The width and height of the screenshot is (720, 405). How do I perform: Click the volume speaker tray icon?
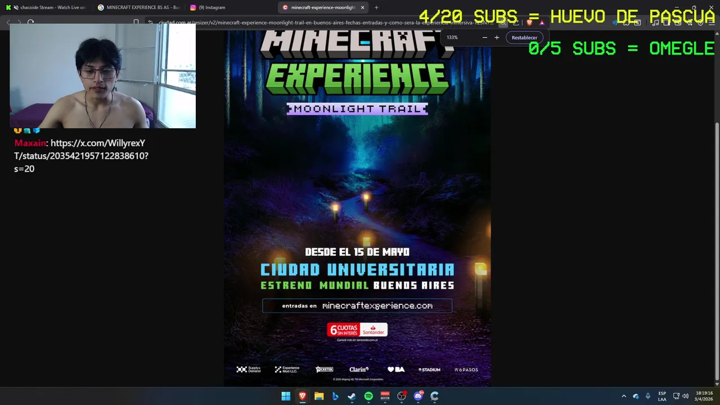(x=685, y=396)
